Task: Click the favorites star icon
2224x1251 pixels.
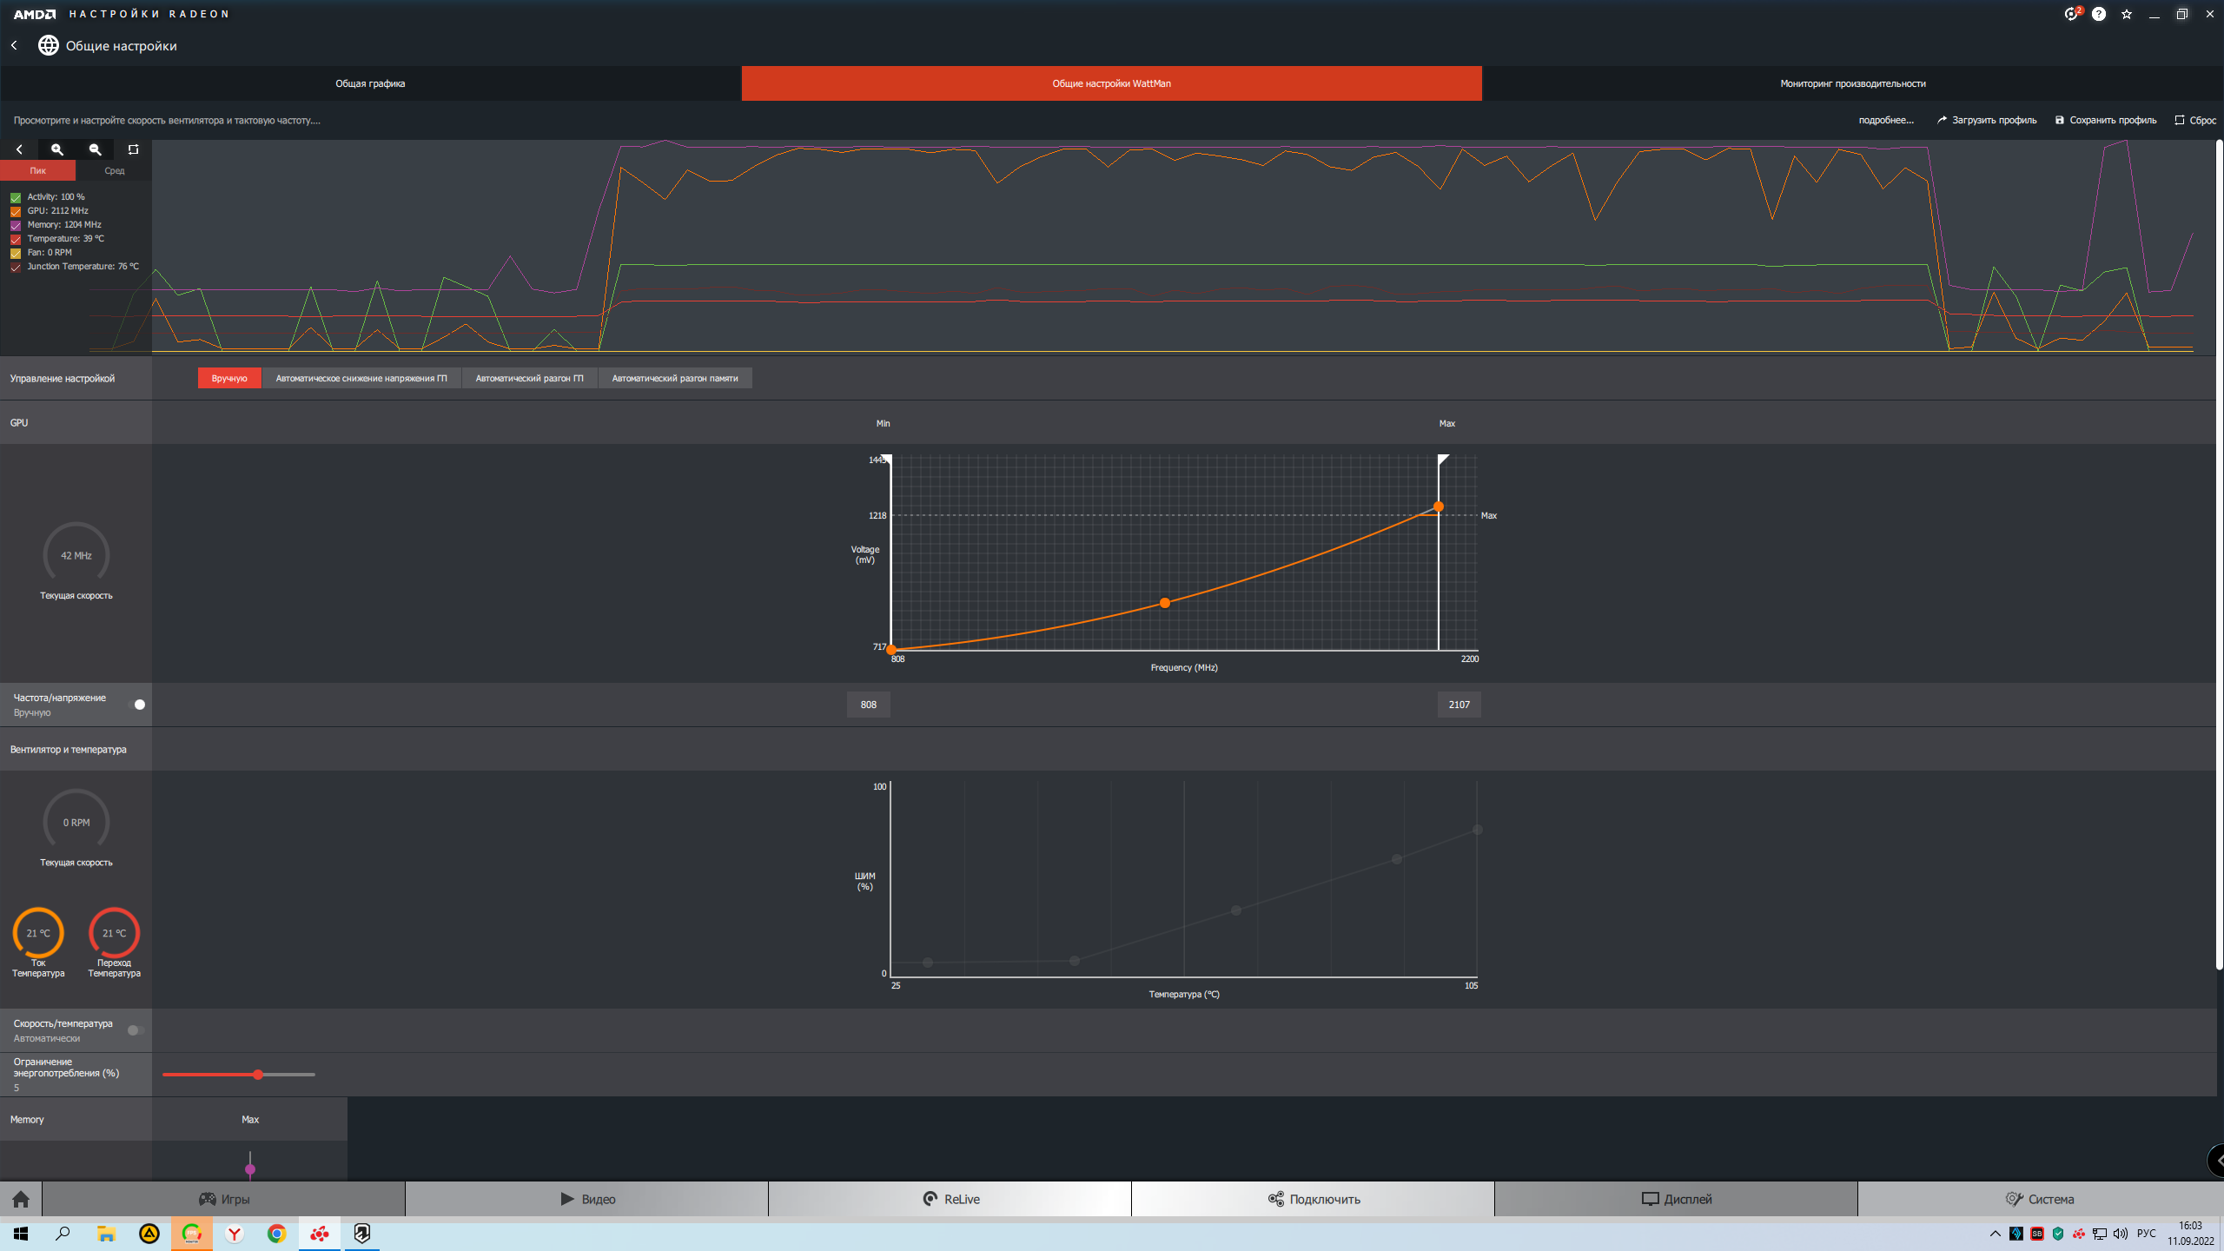Action: [2127, 14]
